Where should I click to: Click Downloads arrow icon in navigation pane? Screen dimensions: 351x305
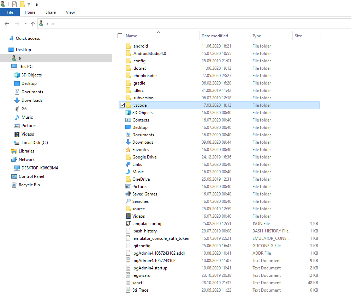[x=17, y=100]
